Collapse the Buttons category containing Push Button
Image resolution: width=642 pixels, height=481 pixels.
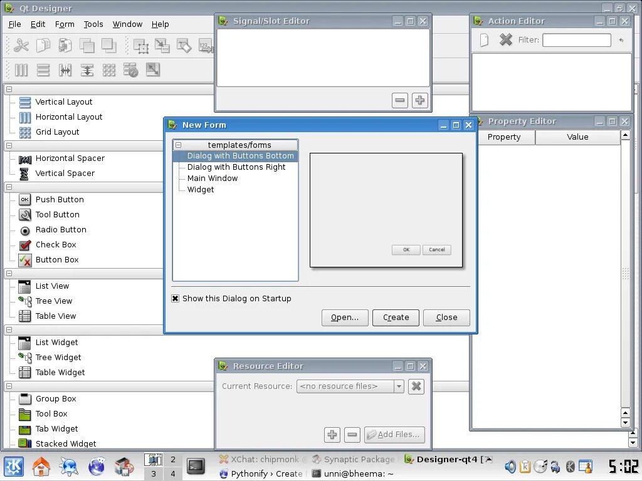9,187
